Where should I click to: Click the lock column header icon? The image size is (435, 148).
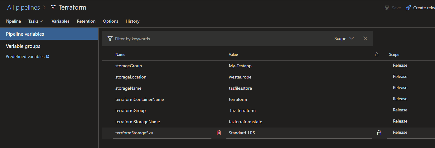377,54
